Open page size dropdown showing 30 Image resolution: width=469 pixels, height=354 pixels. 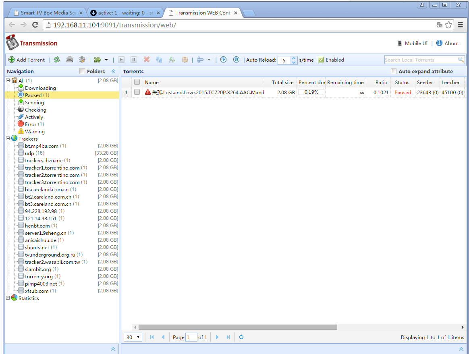coord(133,337)
